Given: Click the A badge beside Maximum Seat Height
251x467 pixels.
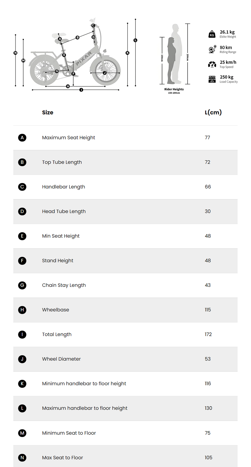Looking at the screenshot, I should tap(22, 138).
